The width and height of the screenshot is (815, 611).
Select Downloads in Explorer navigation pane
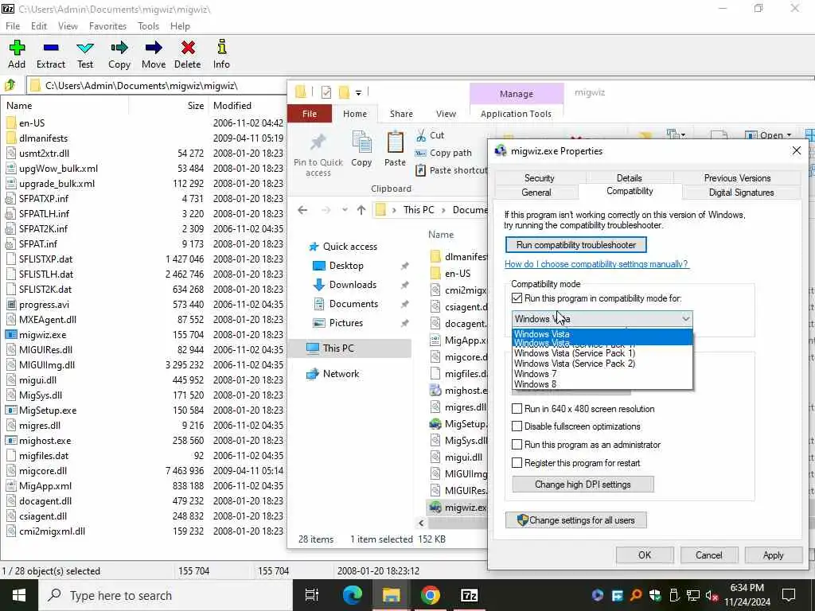coord(353,285)
